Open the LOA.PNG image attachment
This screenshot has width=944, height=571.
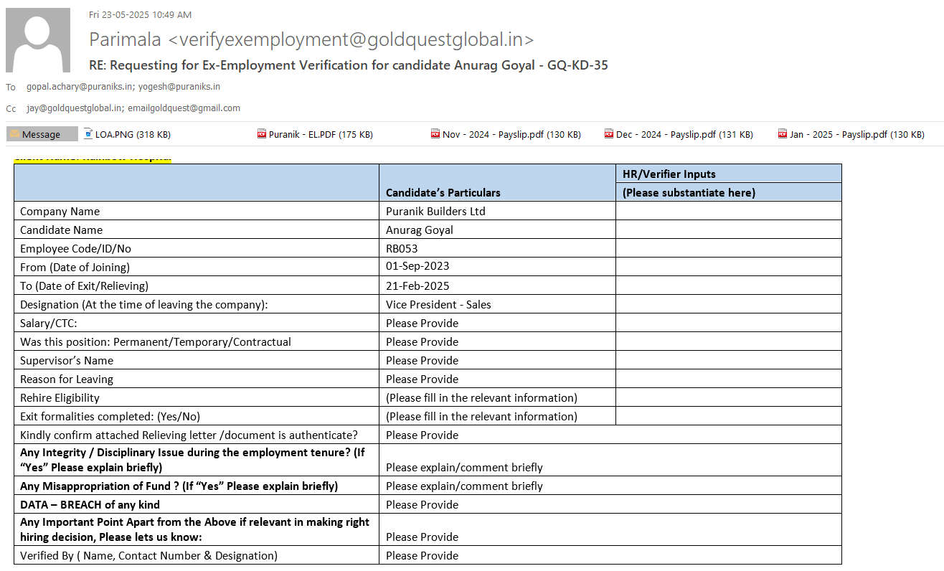tap(127, 134)
